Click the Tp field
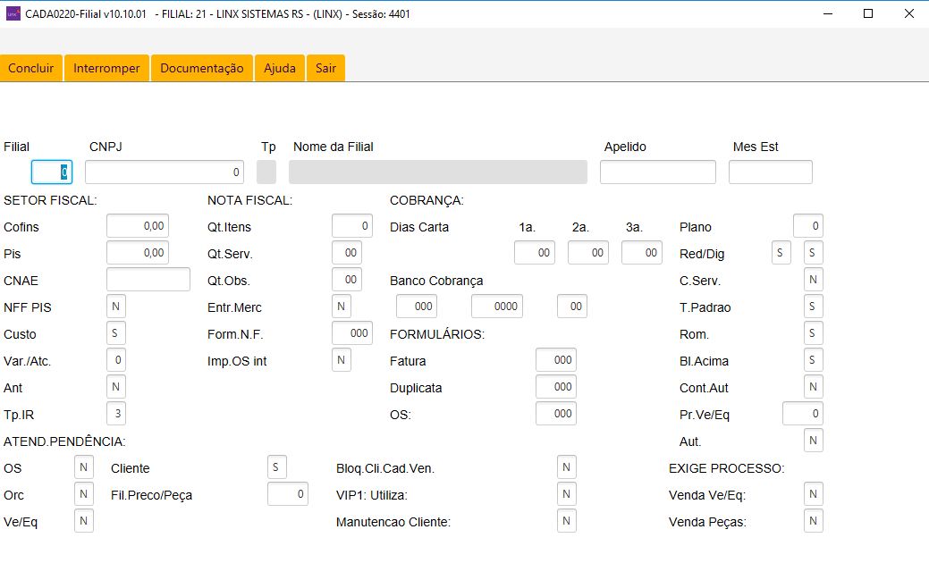Screen dimensions: 929x580 [266, 172]
